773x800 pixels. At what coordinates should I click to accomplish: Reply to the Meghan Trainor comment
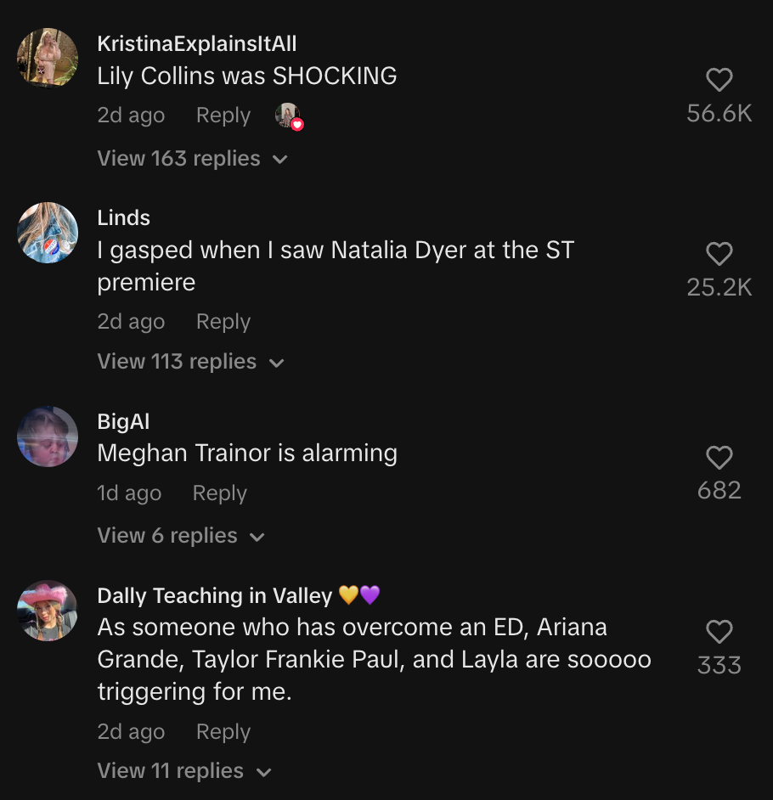[x=220, y=493]
